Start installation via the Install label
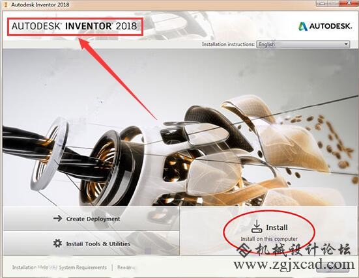 coord(277,227)
